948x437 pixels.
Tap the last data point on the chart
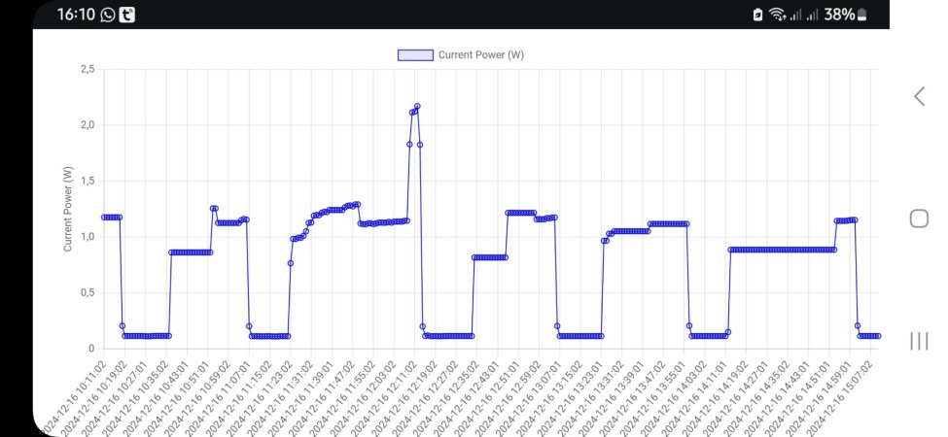[878, 336]
